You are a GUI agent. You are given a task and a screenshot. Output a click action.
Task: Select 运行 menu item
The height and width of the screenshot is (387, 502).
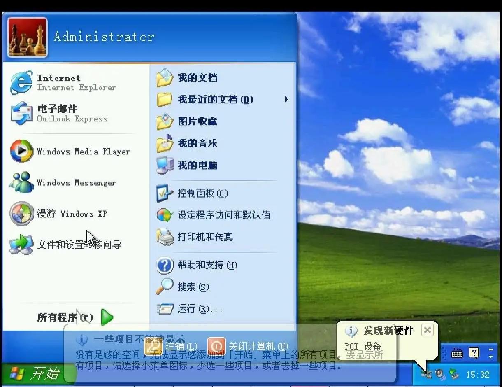click(x=223, y=308)
